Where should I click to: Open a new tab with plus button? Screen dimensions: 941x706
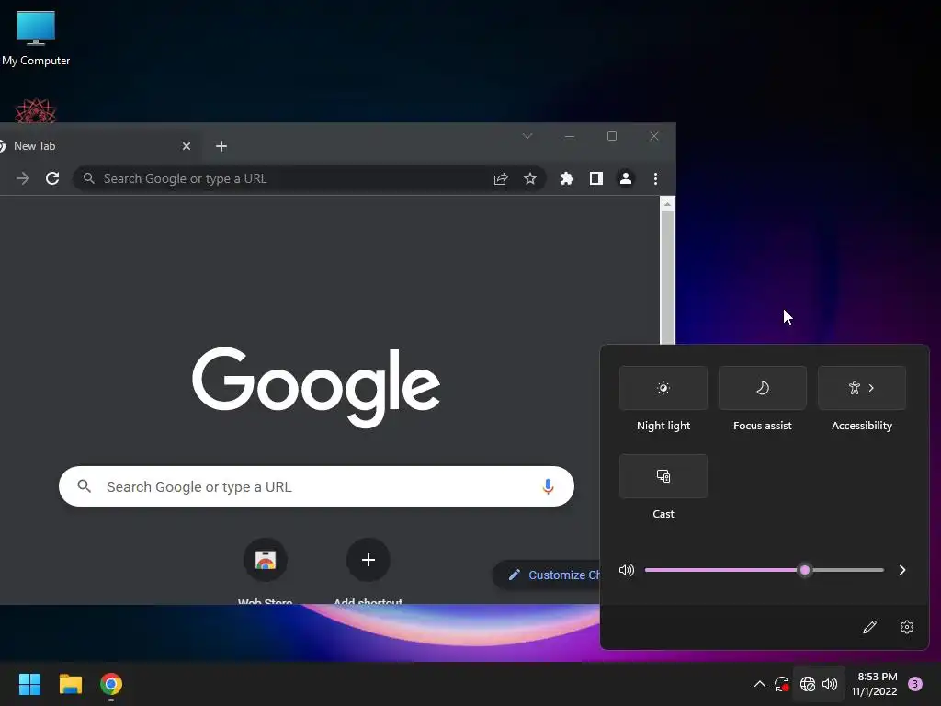click(x=221, y=146)
